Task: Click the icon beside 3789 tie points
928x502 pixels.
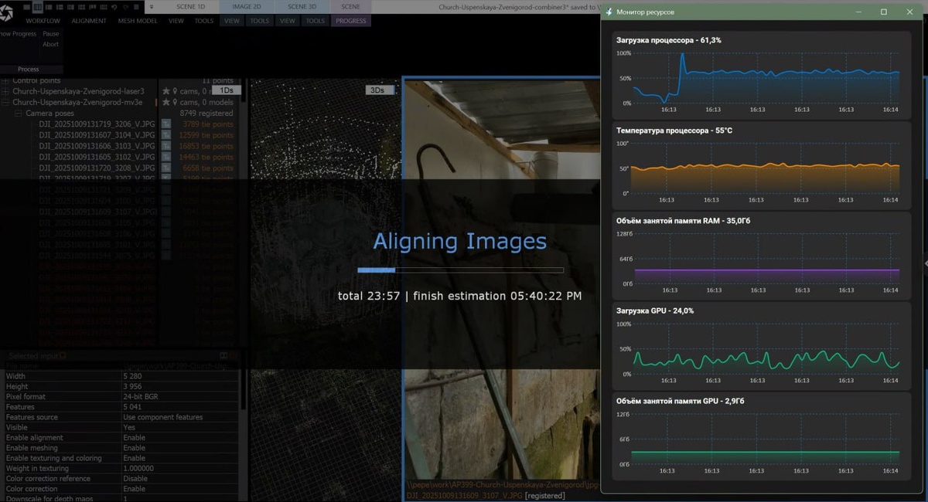Action: 165,124
